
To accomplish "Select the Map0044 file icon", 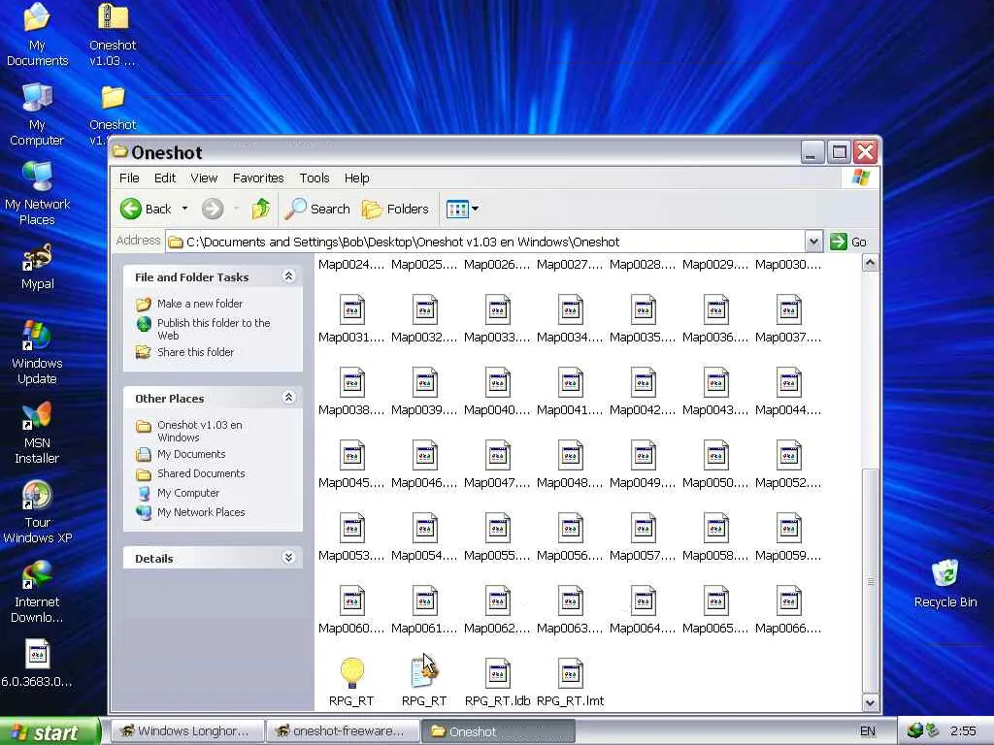I will click(788, 382).
